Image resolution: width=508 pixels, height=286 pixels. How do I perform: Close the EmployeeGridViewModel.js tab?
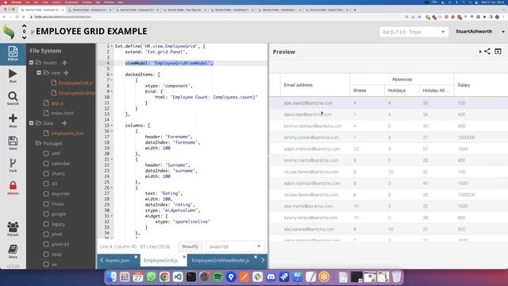(x=256, y=257)
